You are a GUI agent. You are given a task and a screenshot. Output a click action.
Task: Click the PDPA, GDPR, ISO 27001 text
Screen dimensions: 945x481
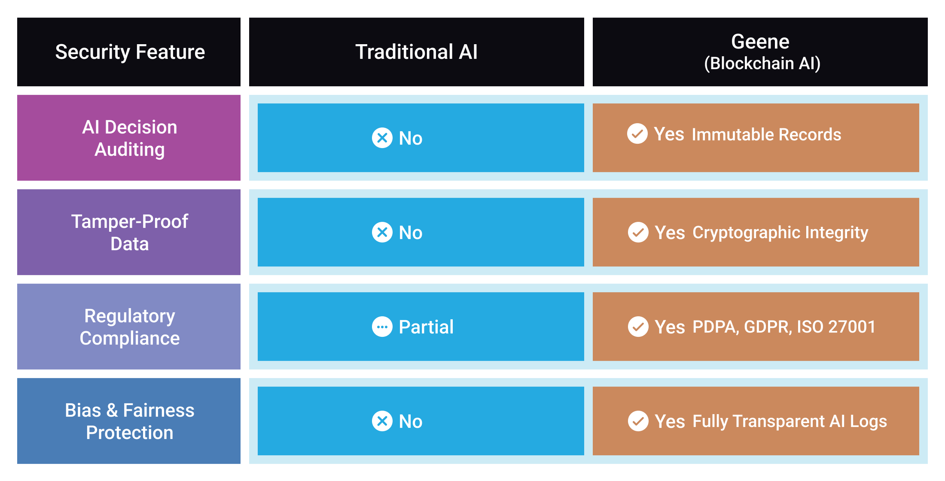(x=784, y=327)
